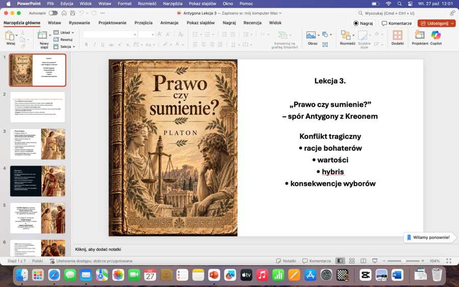459x287 pixels.
Task: Click the zoom slider in status bar
Action: (403, 260)
